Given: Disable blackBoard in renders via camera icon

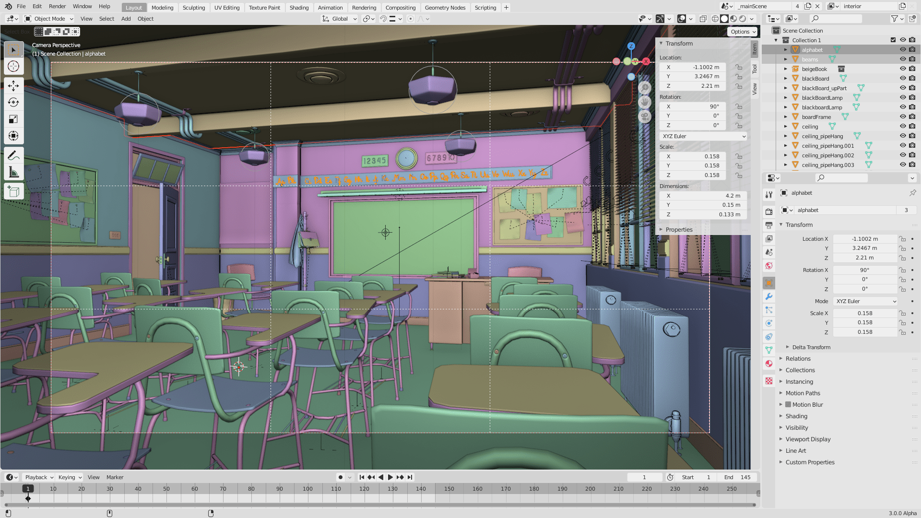Looking at the screenshot, I should click(911, 78).
